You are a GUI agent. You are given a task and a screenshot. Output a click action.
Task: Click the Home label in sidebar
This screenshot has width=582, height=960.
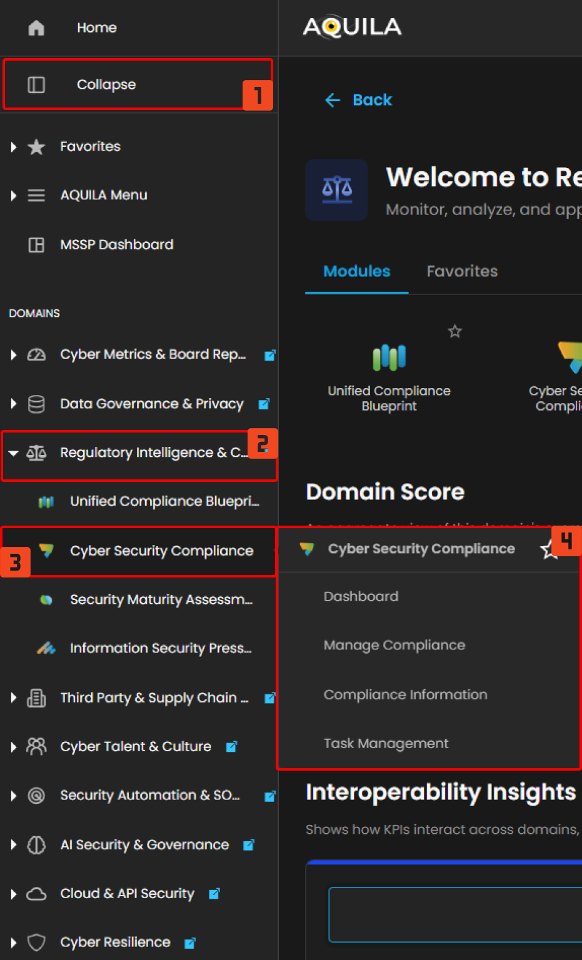tap(97, 27)
